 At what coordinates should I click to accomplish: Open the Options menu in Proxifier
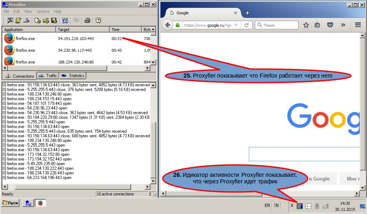pos(43,11)
